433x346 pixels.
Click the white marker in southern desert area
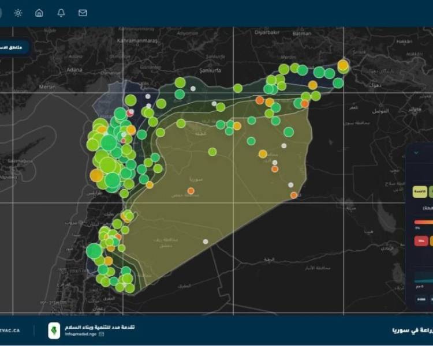(205, 241)
